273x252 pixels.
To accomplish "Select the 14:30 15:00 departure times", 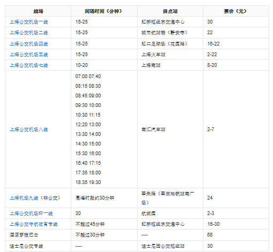I will (88, 144).
